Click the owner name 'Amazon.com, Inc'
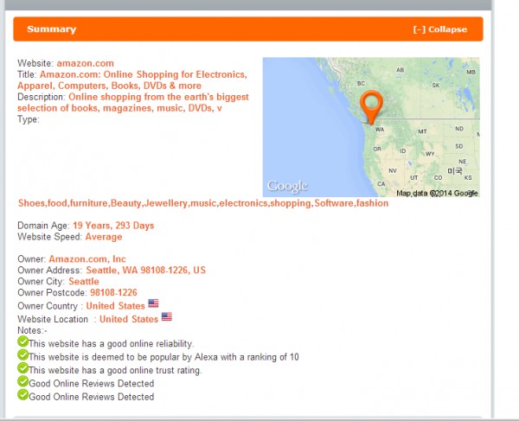The width and height of the screenshot is (519, 421). [87, 259]
